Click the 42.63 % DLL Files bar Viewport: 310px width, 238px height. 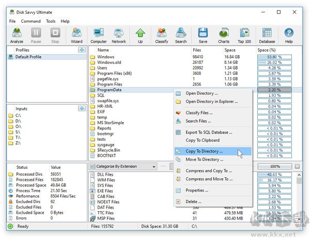tap(274, 175)
